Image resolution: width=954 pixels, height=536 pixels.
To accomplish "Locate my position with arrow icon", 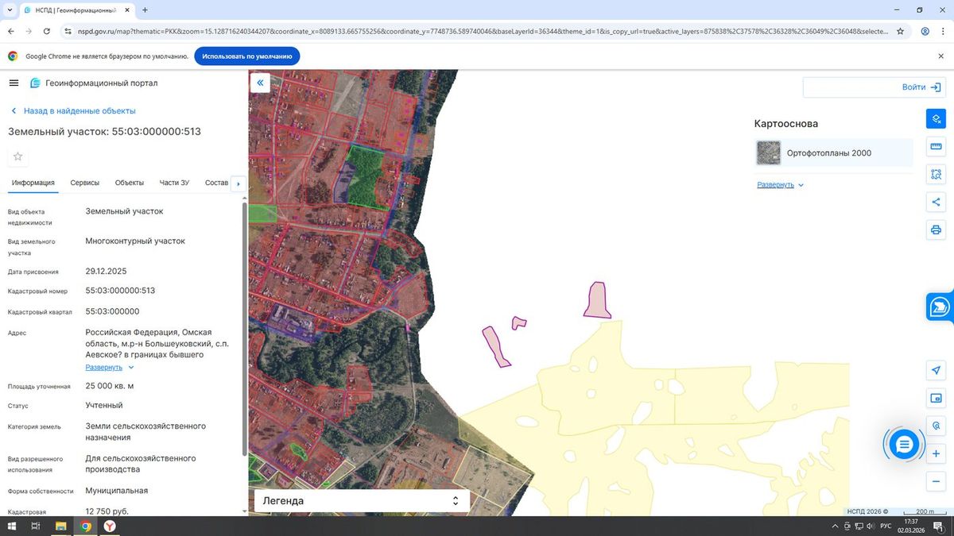I will point(936,371).
